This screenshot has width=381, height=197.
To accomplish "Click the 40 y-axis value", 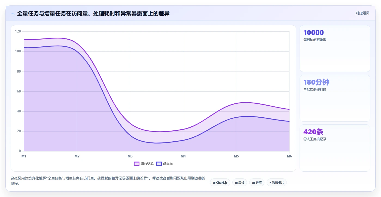I will 19,111.
